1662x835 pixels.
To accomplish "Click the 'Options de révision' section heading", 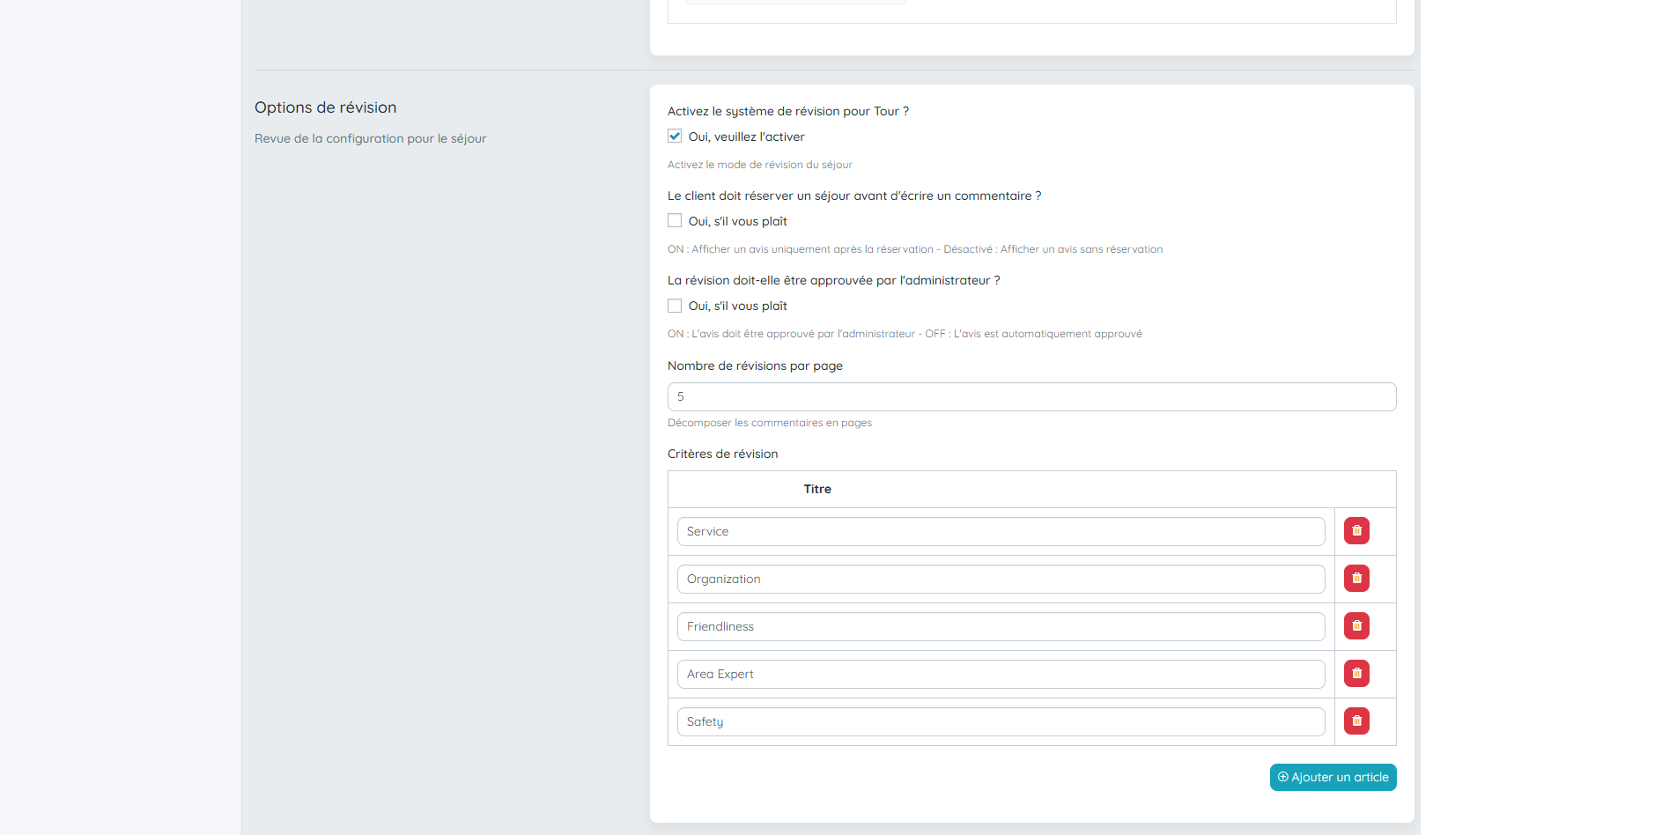I will pos(325,107).
